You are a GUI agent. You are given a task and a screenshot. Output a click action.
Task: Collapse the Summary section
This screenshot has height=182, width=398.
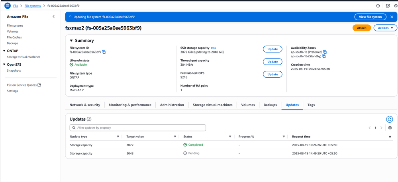(x=71, y=41)
